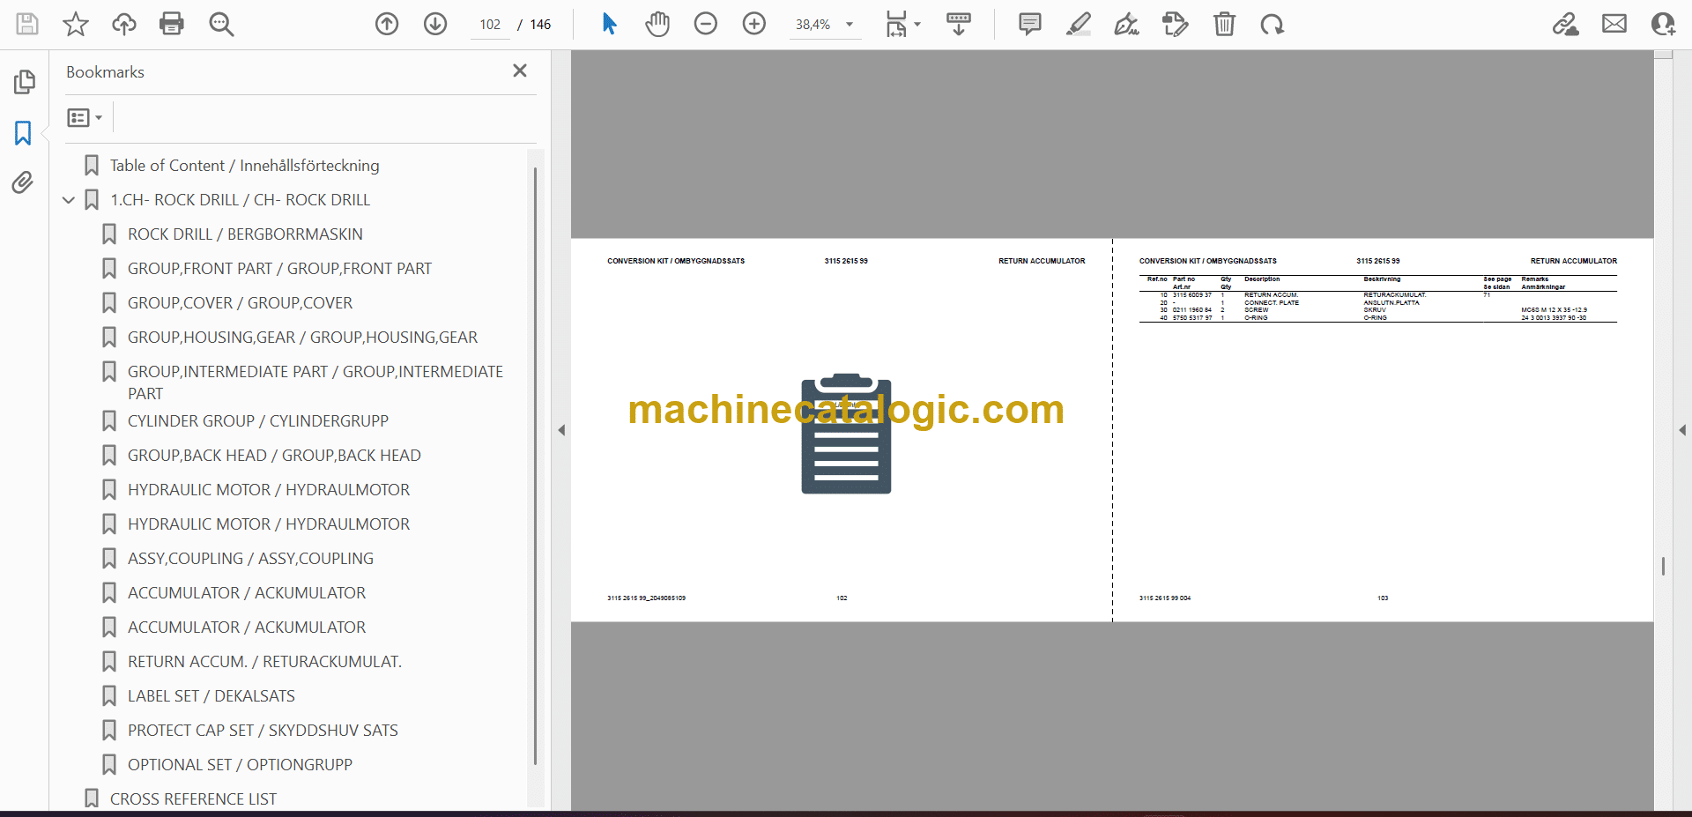Toggle the Bookmarks panel icon

coord(23,133)
